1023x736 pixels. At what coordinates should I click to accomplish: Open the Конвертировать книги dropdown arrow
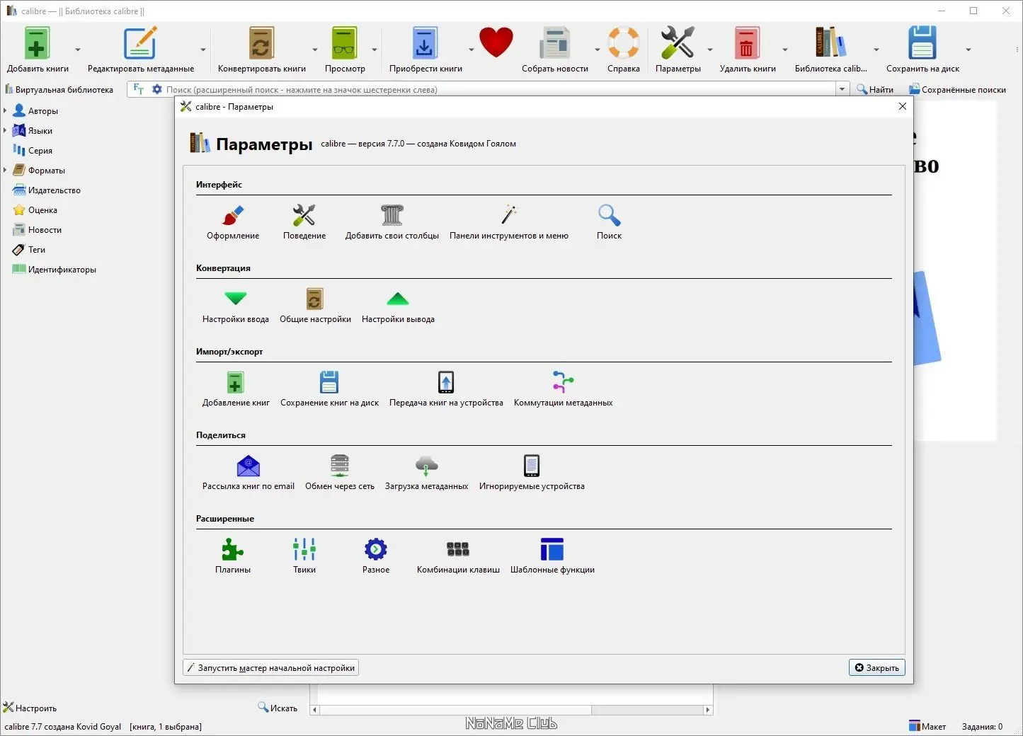coord(315,50)
